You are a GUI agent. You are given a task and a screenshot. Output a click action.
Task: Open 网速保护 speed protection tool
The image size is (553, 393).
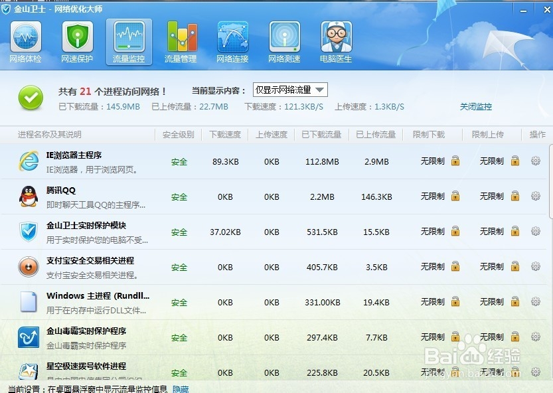pyautogui.click(x=77, y=42)
